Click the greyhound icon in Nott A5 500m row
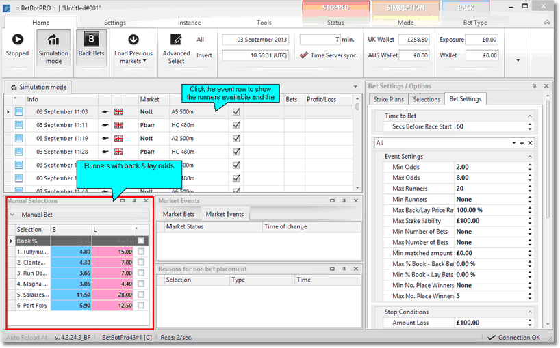Viewport: 560px width, 348px height. pyautogui.click(x=105, y=112)
